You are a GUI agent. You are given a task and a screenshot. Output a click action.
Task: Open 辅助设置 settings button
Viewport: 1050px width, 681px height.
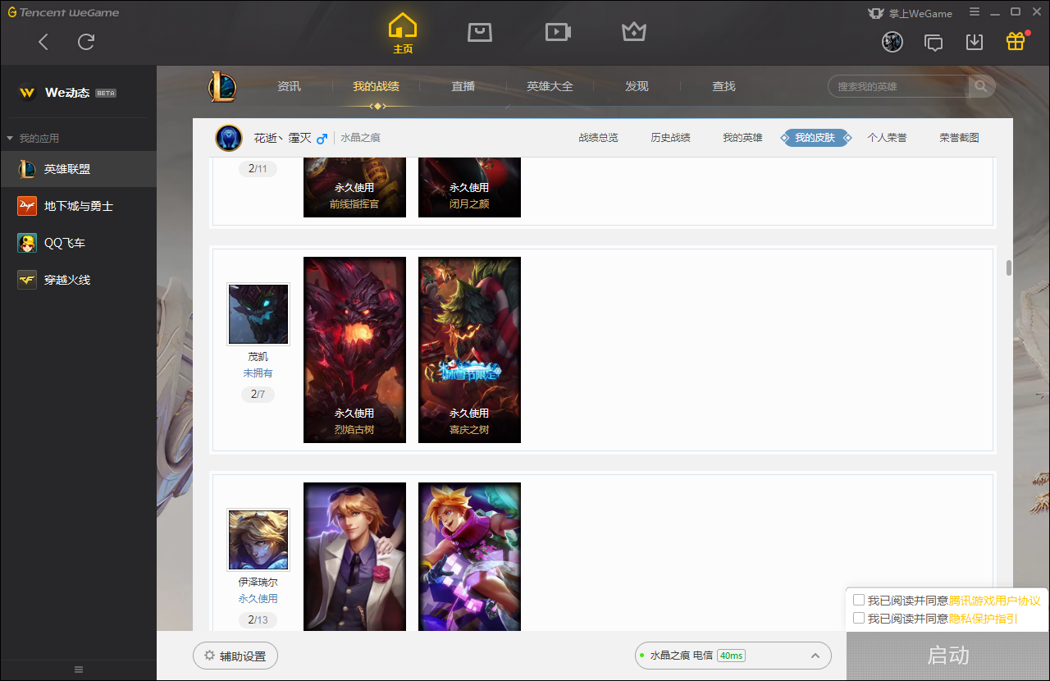pos(235,656)
